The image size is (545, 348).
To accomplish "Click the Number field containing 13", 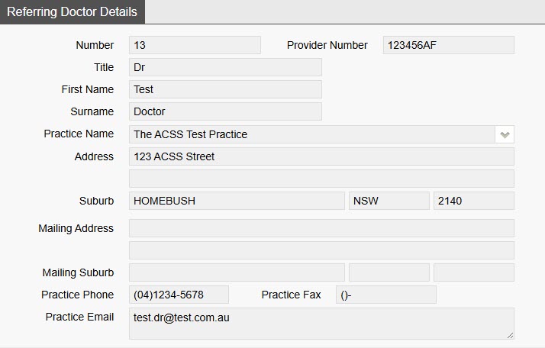I will tap(195, 45).
